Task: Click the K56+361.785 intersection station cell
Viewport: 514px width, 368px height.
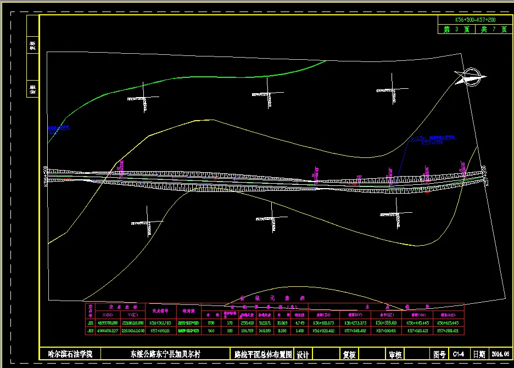Action: 160,323
